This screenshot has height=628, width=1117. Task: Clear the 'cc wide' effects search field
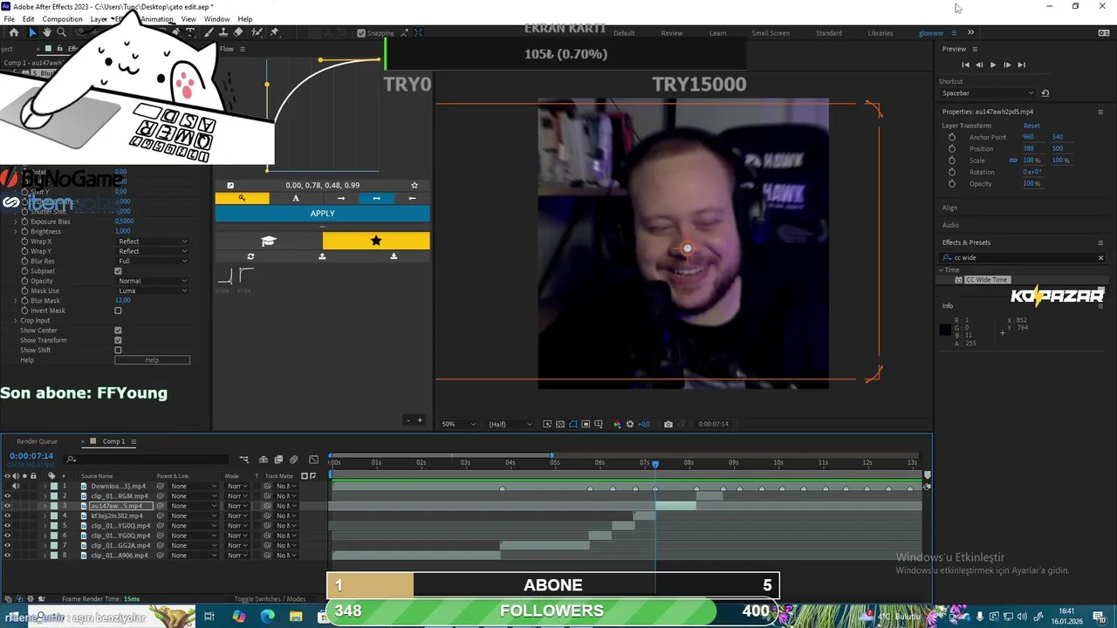tap(1100, 258)
